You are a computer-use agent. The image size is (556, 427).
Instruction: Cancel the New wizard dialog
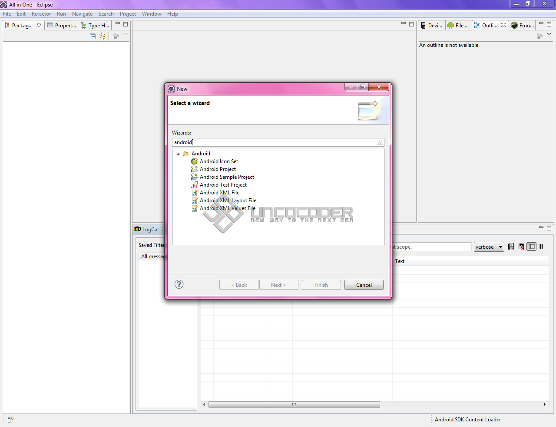364,285
